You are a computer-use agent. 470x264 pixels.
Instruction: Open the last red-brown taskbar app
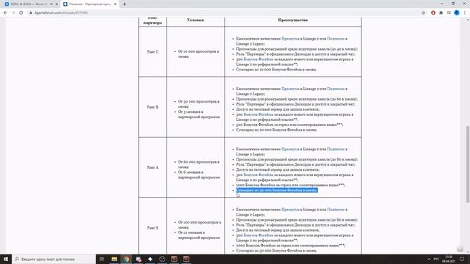click(186, 259)
